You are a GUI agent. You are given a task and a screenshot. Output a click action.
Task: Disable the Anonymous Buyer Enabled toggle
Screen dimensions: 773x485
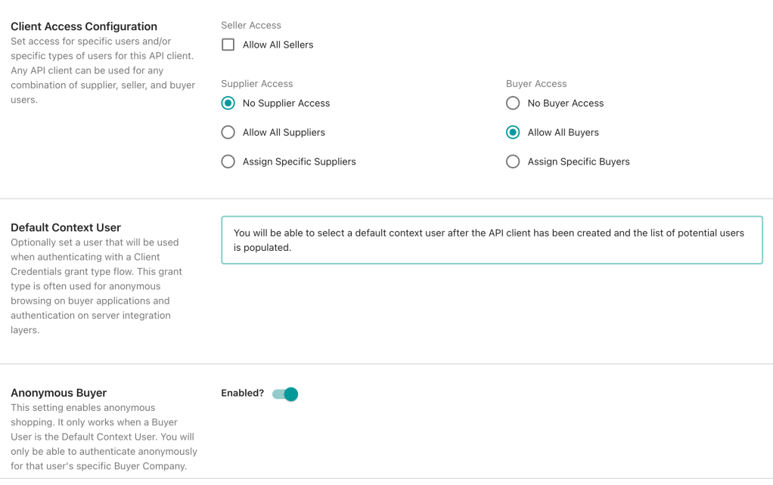(285, 394)
